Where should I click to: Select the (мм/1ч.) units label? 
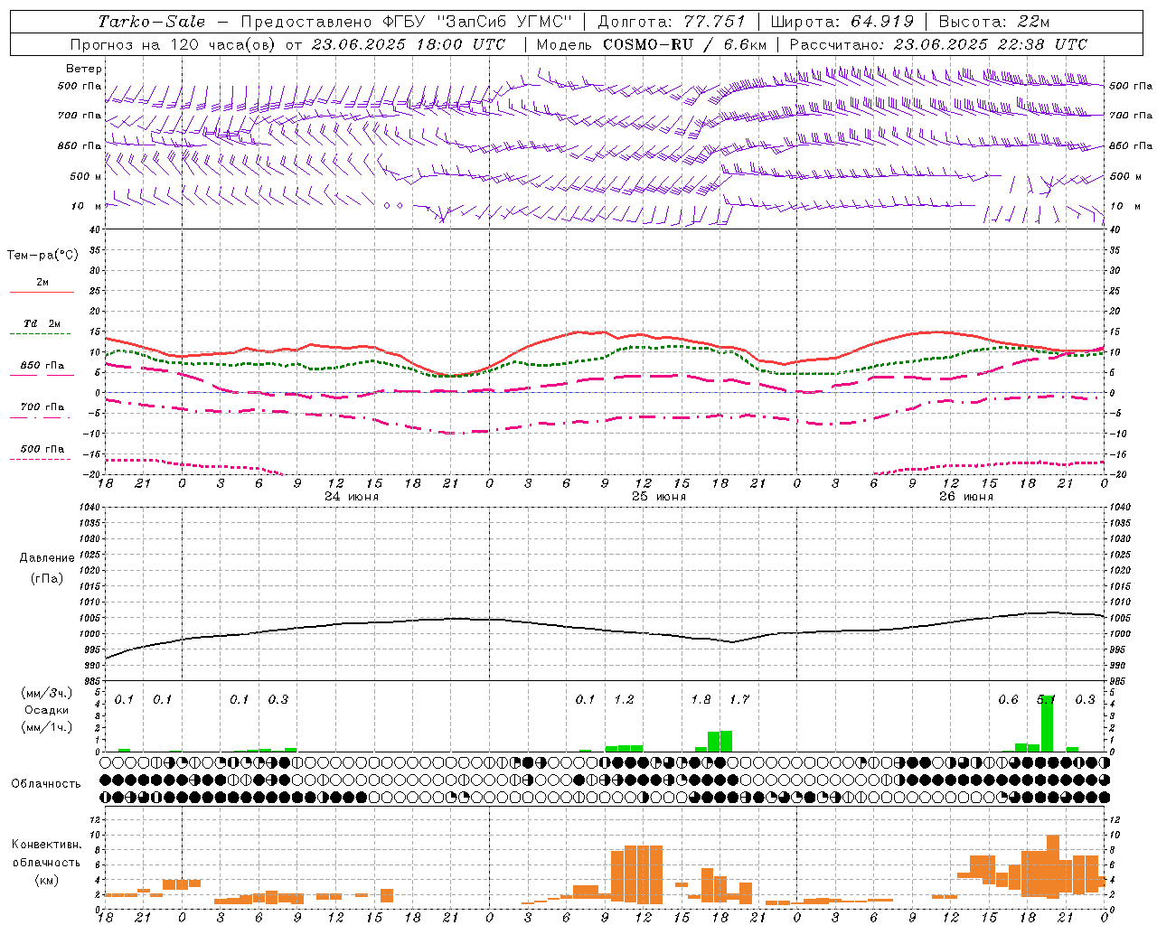click(x=46, y=727)
